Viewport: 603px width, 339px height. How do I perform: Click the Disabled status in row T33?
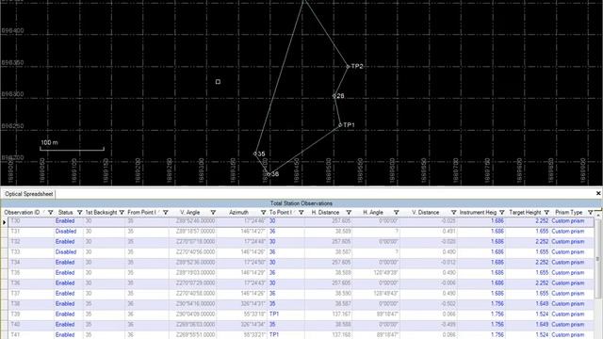[x=66, y=252]
